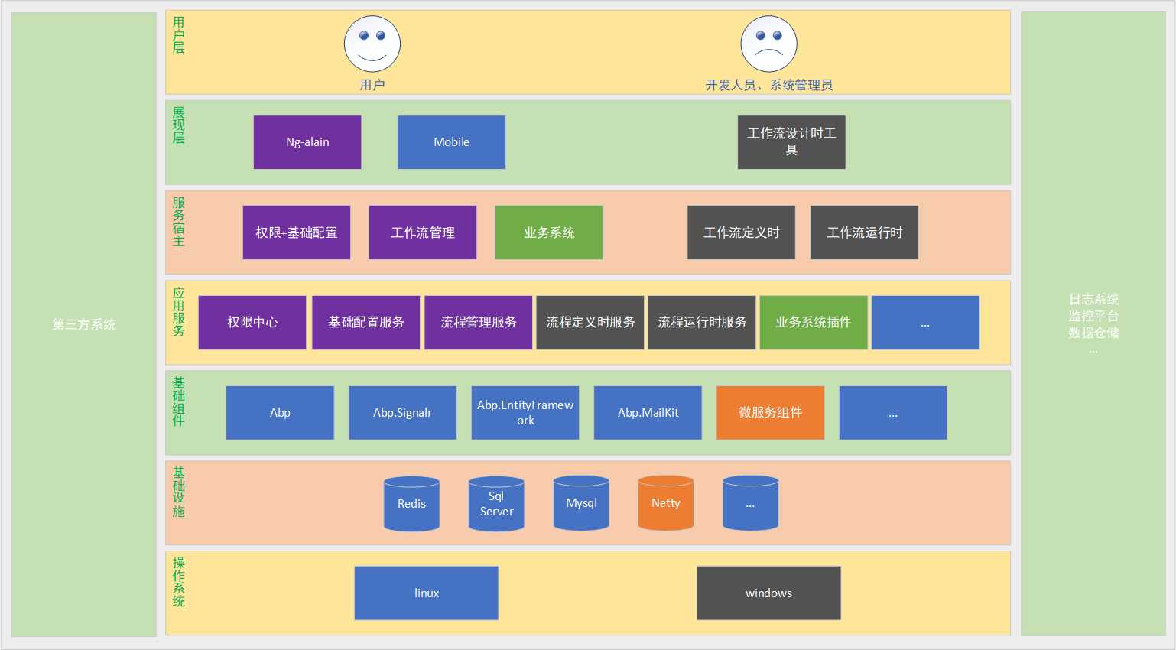Click the smiling face user icon

[x=372, y=44]
